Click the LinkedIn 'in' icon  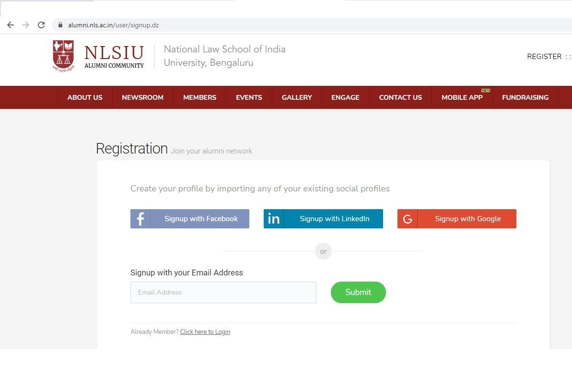pos(274,219)
